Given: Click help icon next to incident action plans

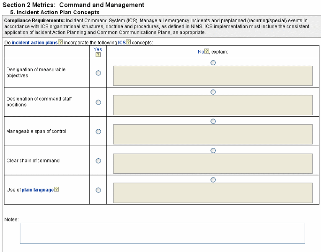Looking at the screenshot, I should point(61,43).
